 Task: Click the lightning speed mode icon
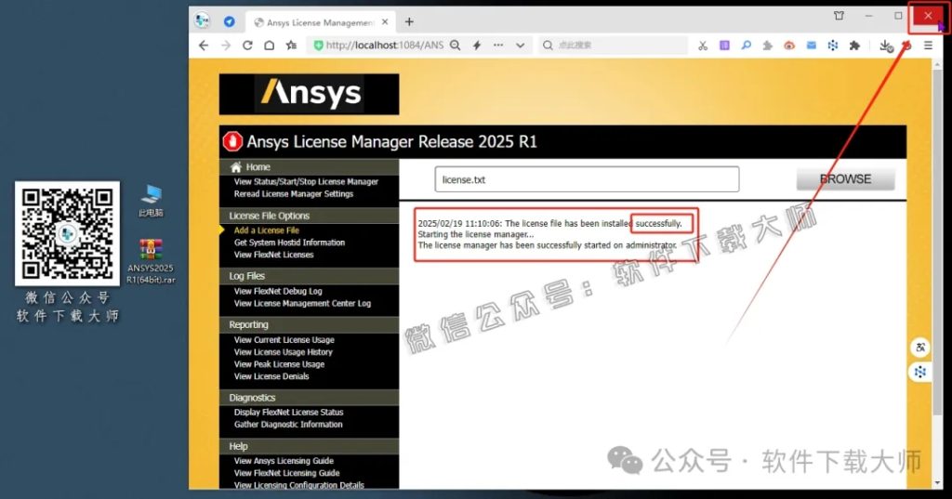[x=477, y=46]
